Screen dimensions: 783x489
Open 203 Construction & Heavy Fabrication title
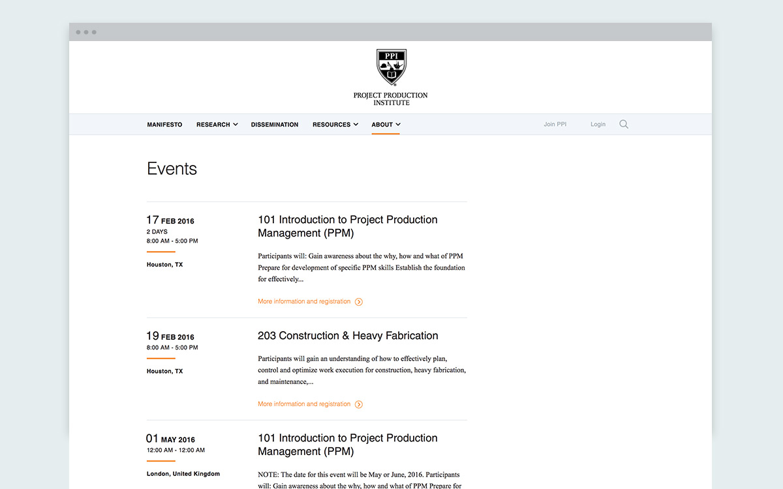coord(348,336)
